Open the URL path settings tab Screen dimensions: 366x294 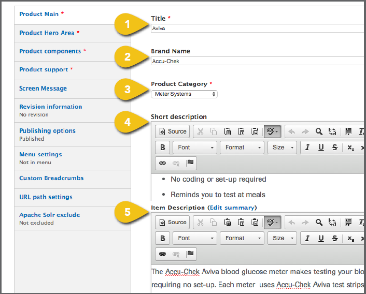[x=73, y=198]
